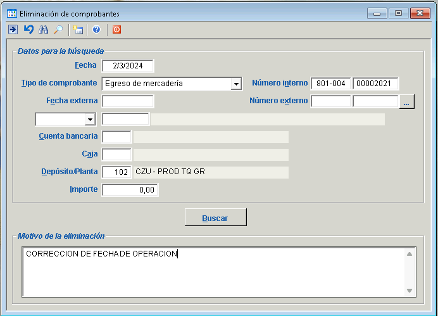
Task: Click the Cuenta bancaria code field
Action: [x=116, y=137]
